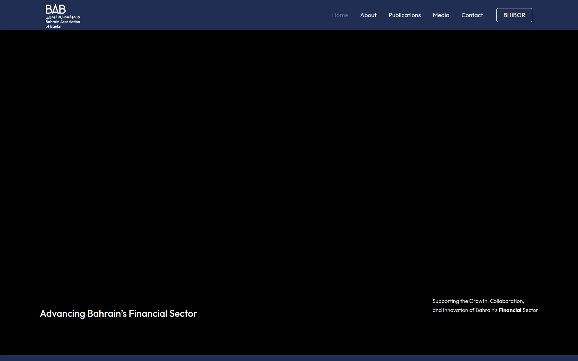Click the line 'and Innovation of Bahrain's Financial Sector'
This screenshot has height=361, width=578.
485,310
